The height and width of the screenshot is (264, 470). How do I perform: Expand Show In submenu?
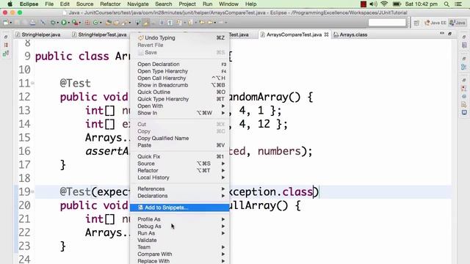point(180,113)
